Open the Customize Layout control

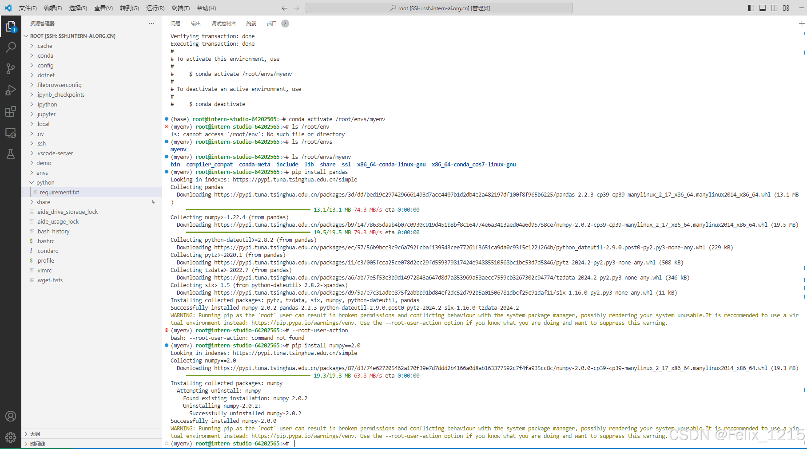pyautogui.click(x=786, y=8)
